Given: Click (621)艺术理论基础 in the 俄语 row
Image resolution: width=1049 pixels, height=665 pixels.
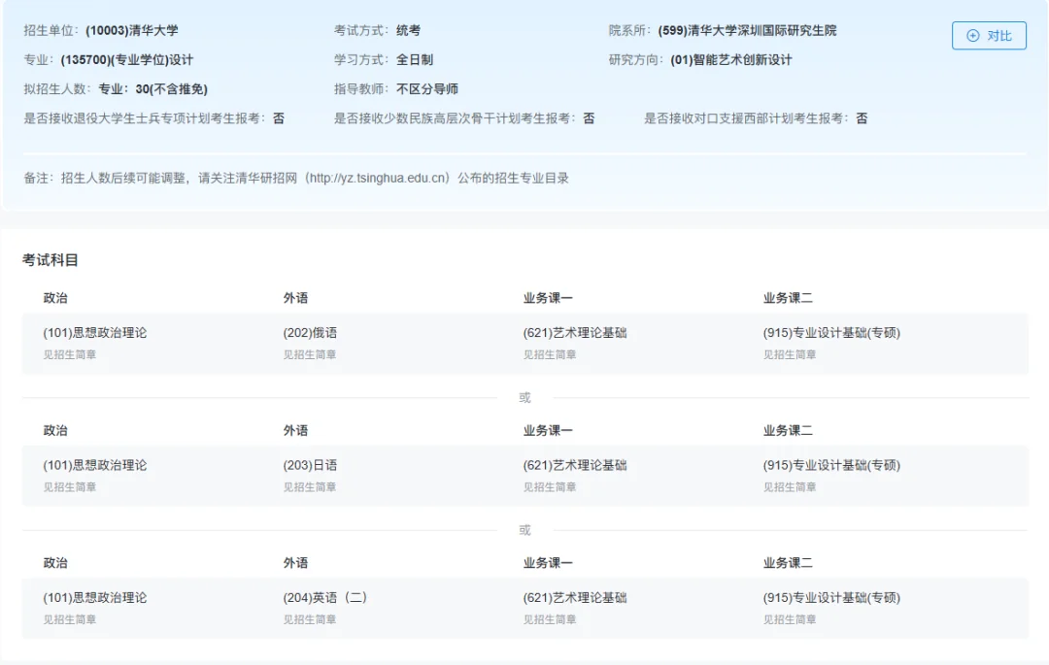Looking at the screenshot, I should tap(575, 333).
